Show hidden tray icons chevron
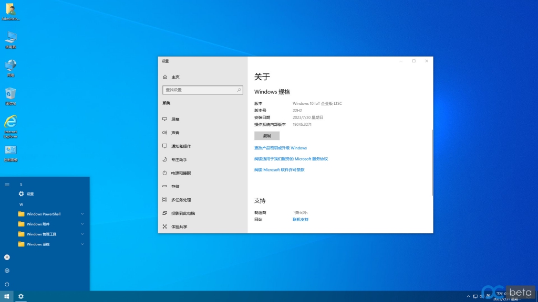This screenshot has width=538, height=302. [468, 297]
